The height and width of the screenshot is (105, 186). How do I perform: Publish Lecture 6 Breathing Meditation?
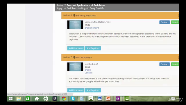175,22
